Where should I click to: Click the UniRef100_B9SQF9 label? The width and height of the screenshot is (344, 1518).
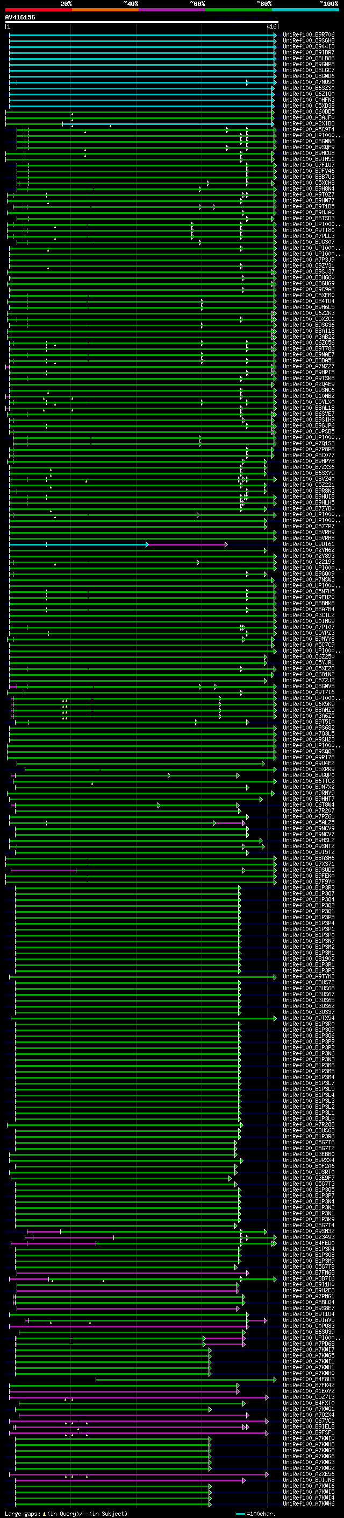coord(308,148)
